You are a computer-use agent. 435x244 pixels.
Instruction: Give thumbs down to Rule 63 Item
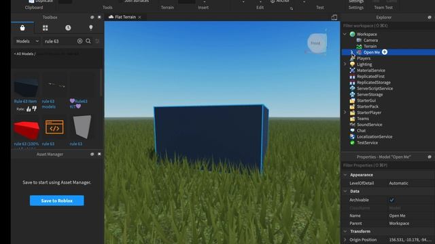tap(34, 108)
